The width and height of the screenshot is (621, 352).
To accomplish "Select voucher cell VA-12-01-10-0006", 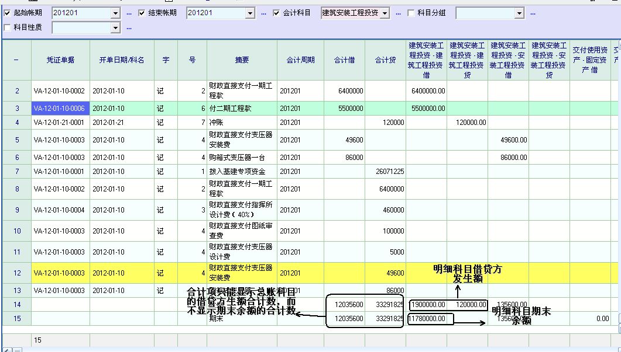I will [60, 109].
